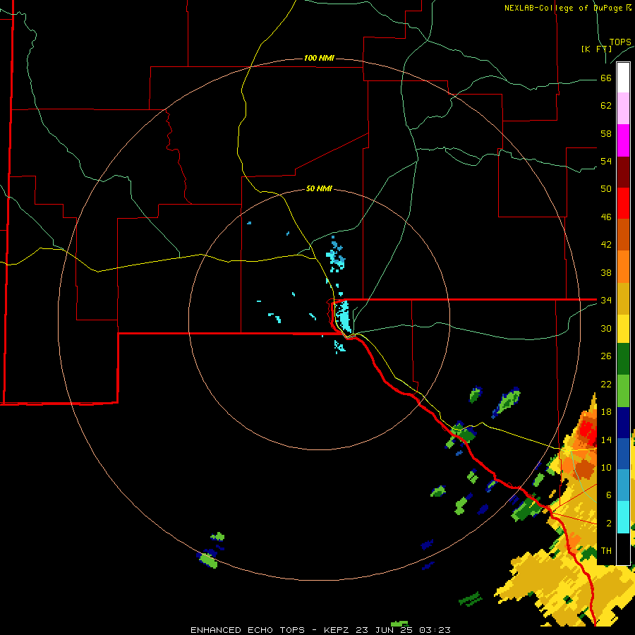This screenshot has height=635, width=635.
Task: Pick the cyan swatch between 2 and 6
Action: click(x=623, y=517)
